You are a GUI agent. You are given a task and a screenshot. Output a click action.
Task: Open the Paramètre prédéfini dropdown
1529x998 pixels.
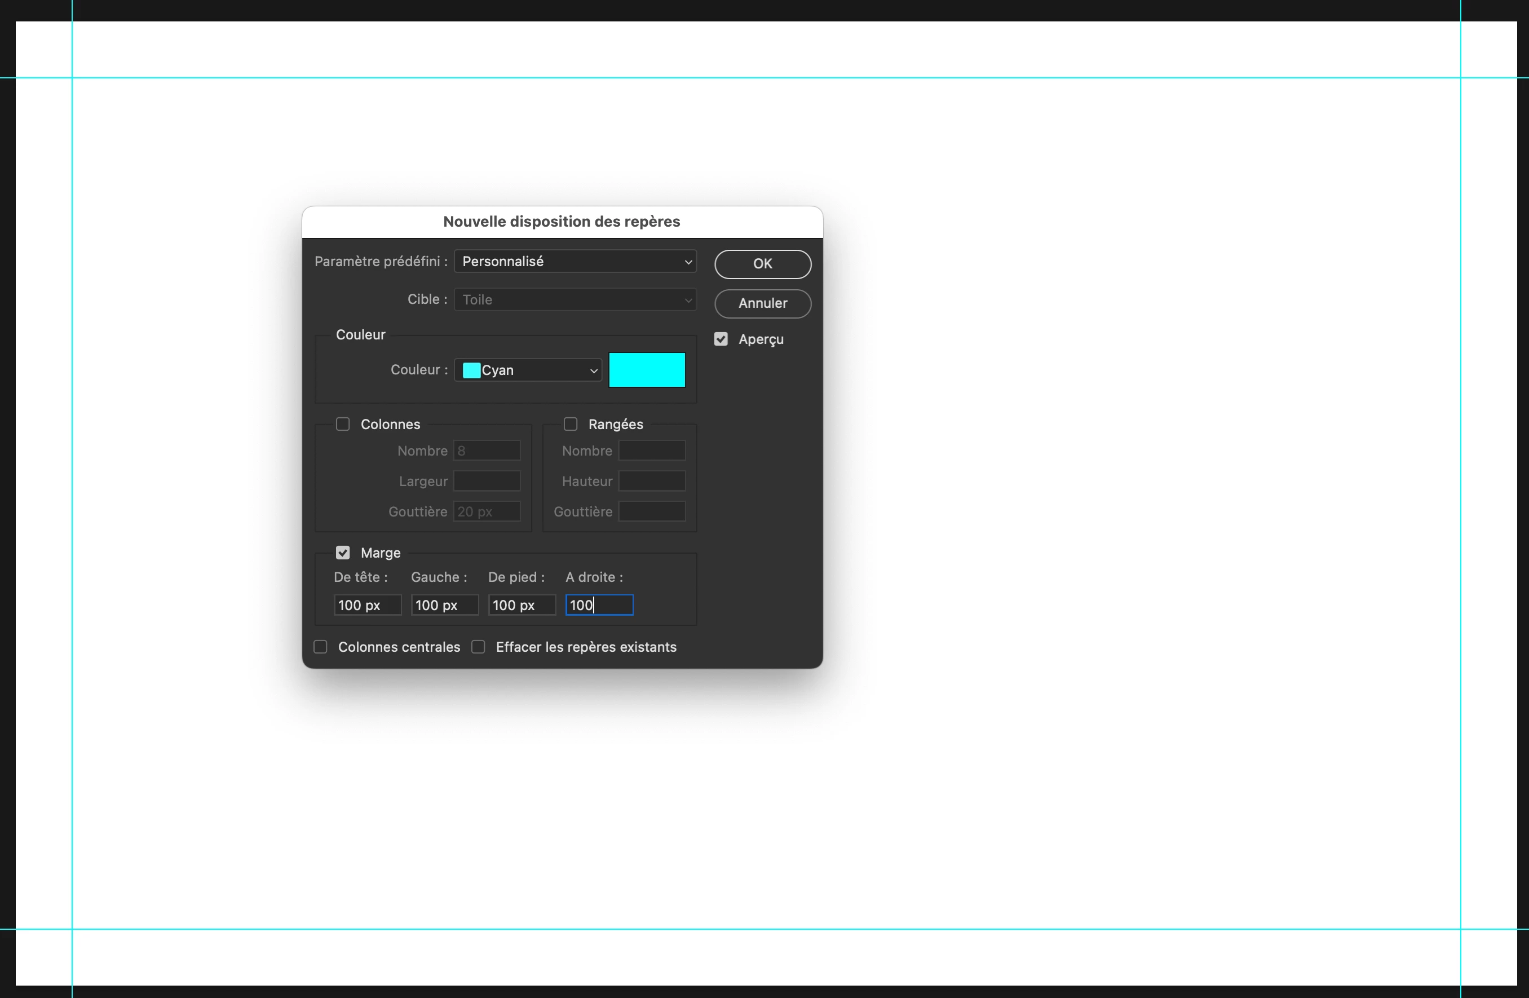point(575,262)
